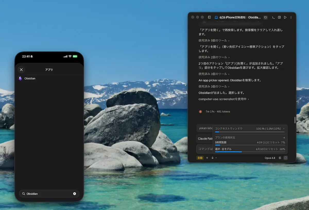Click the iPhone cellular signal bars
Image resolution: width=309 pixels, height=210 pixels.
tap(65, 56)
